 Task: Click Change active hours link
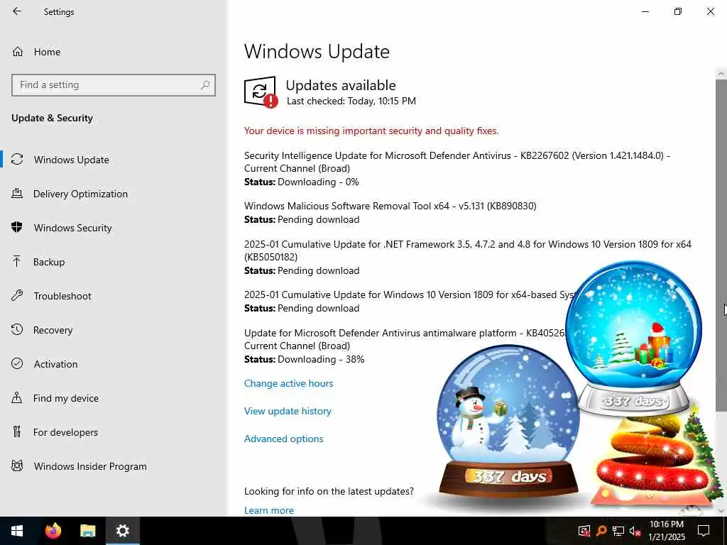pyautogui.click(x=288, y=383)
